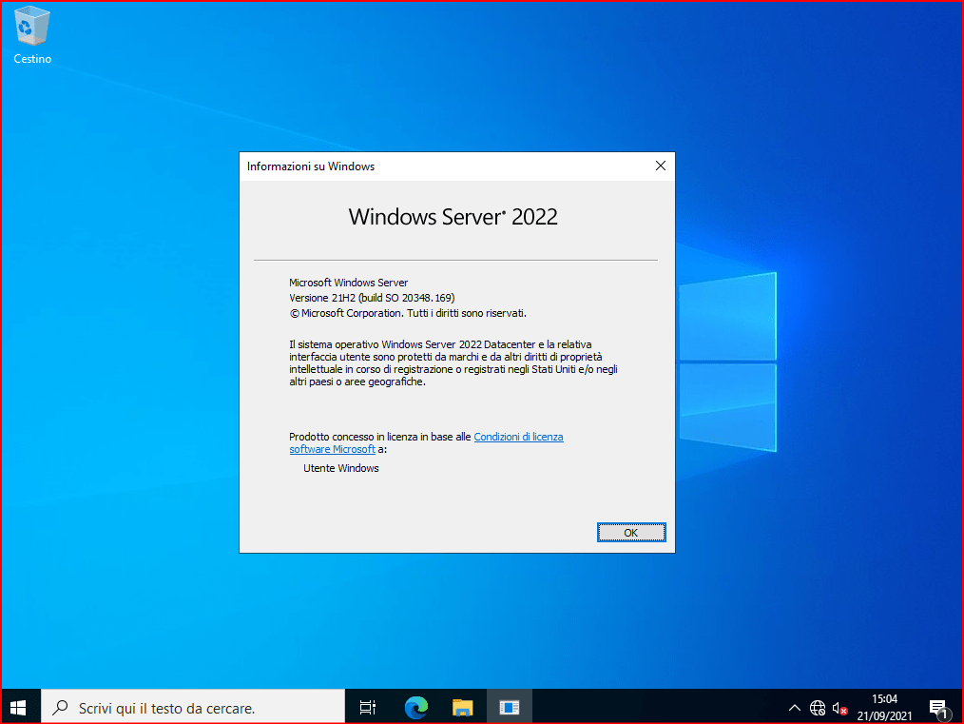The height and width of the screenshot is (724, 964).
Task: Select the Cestino recycle bin desktop icon
Action: tap(32, 35)
